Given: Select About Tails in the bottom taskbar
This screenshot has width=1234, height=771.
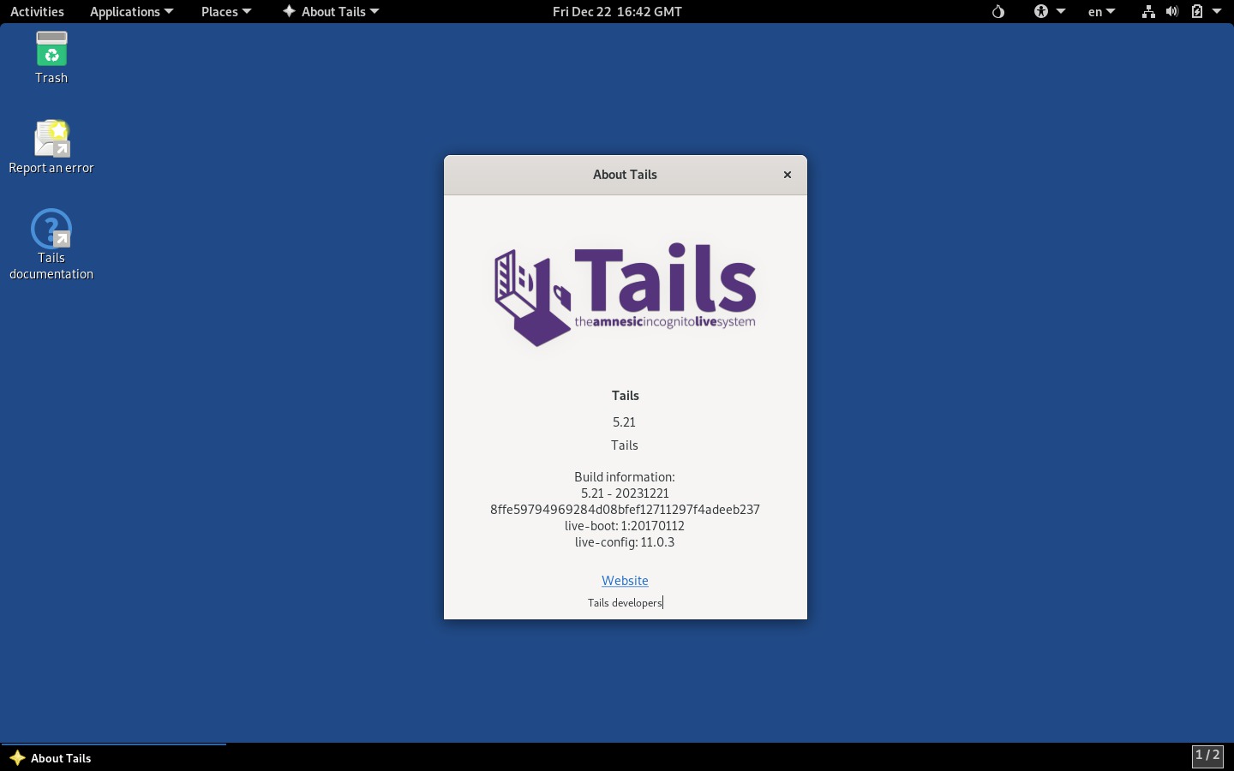Looking at the screenshot, I should pos(51,758).
